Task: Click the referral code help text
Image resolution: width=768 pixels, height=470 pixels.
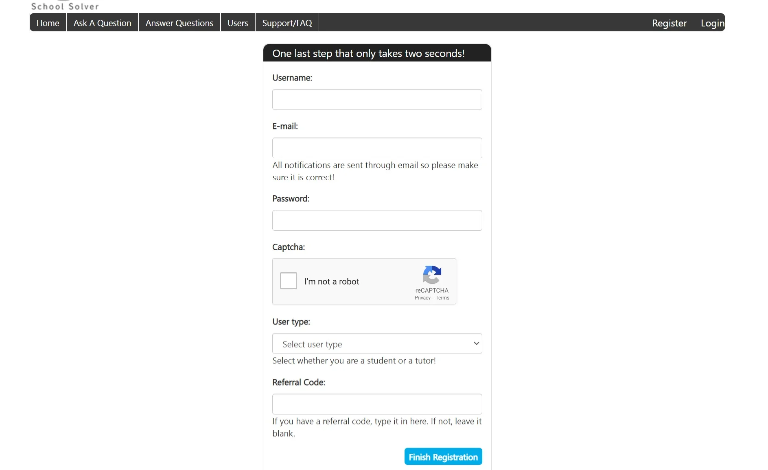Action: click(x=377, y=427)
